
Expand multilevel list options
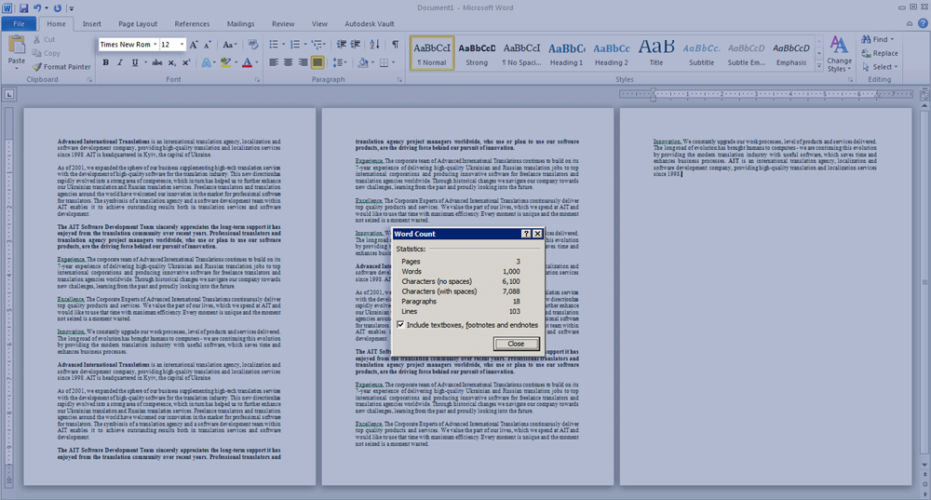tap(325, 45)
